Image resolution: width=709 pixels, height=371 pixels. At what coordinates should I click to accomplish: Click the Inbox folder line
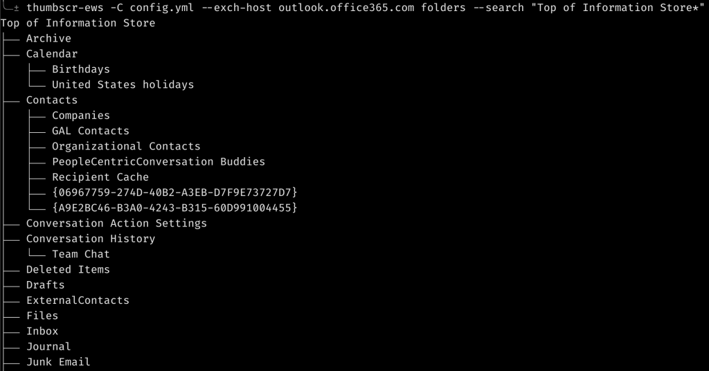point(42,332)
